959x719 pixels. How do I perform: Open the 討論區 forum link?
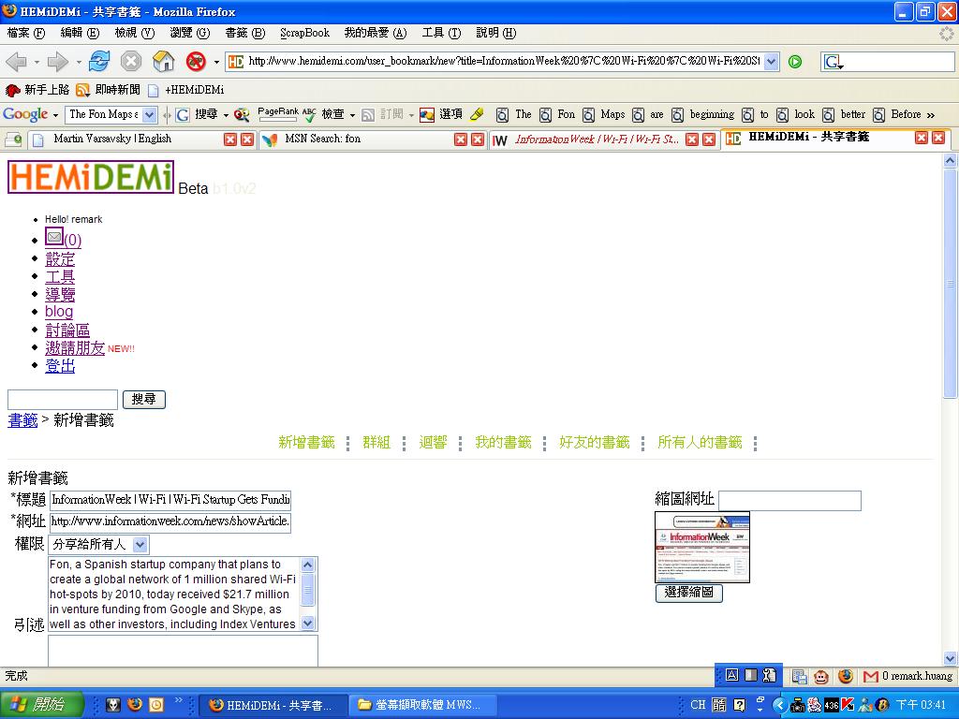point(67,330)
